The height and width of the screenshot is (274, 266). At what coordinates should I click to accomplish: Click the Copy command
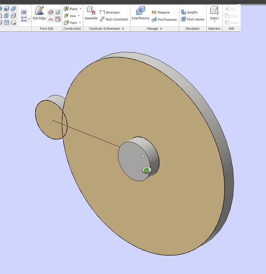coord(231,16)
